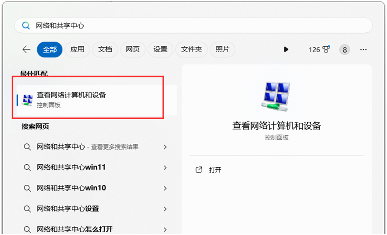Click magnifier icon beside 网络和共享中心win10
387x235 pixels.
pos(27,188)
